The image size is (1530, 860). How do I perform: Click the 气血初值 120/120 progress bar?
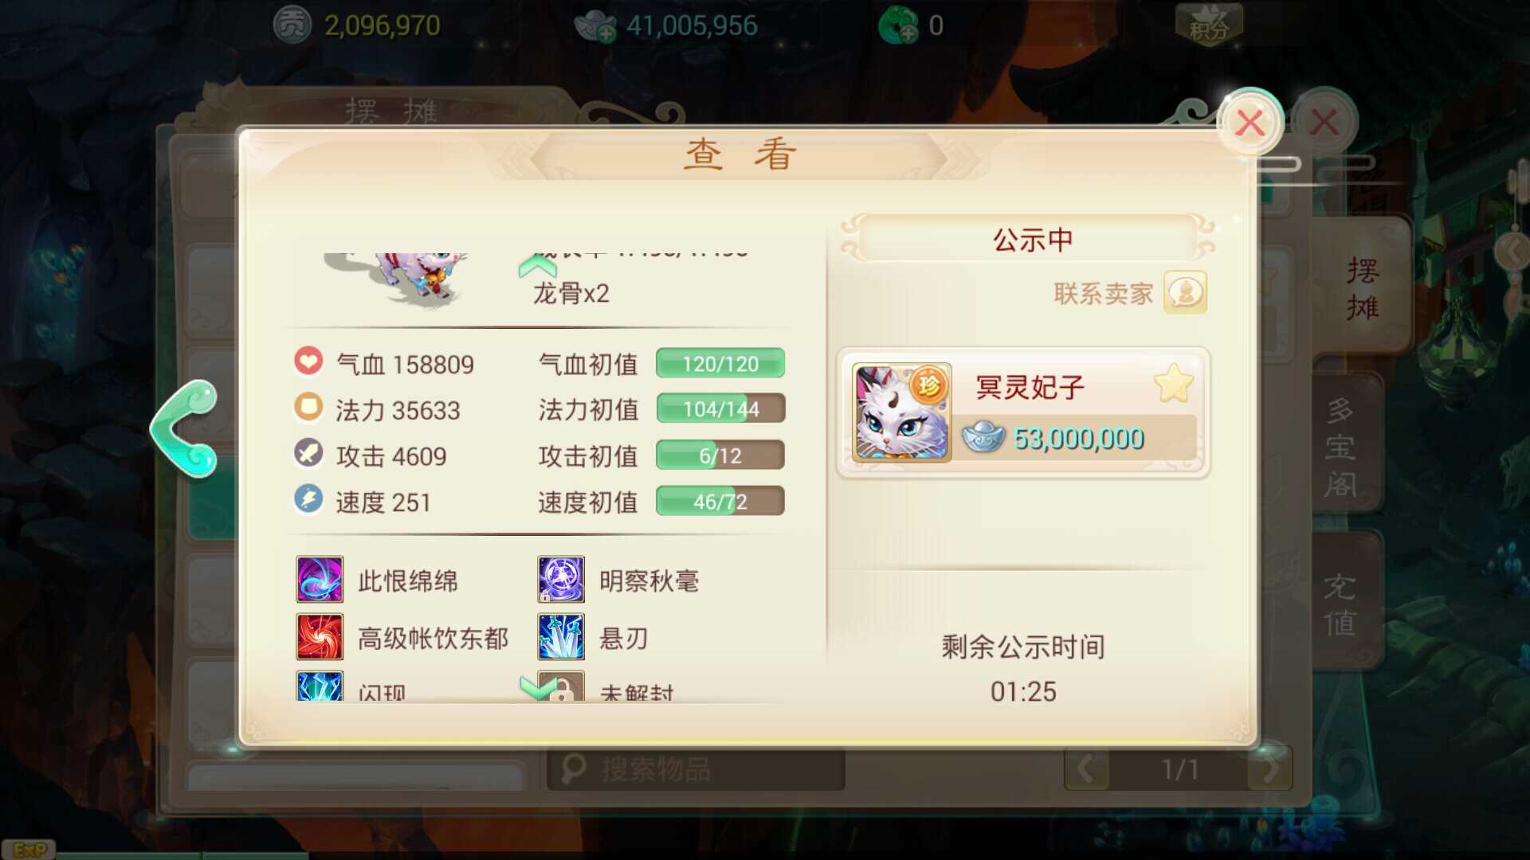(720, 363)
